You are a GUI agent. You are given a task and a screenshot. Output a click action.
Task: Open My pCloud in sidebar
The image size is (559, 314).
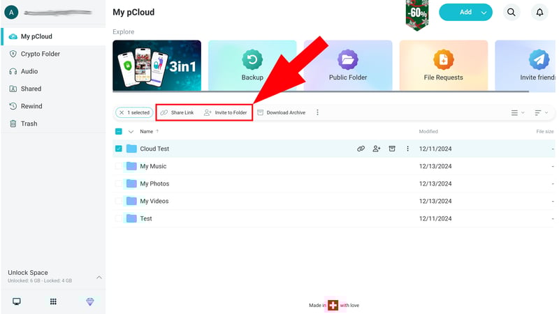pyautogui.click(x=54, y=36)
